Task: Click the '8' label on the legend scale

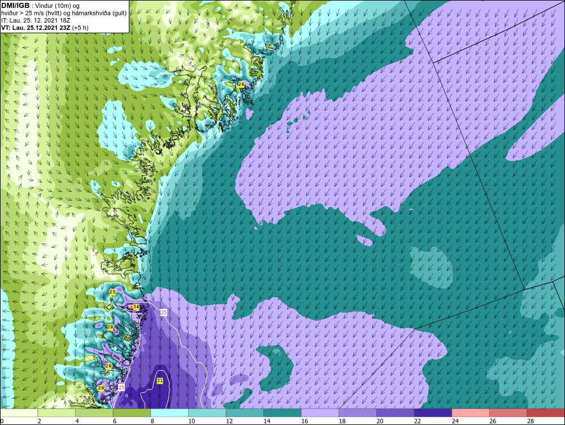Action: [x=152, y=421]
